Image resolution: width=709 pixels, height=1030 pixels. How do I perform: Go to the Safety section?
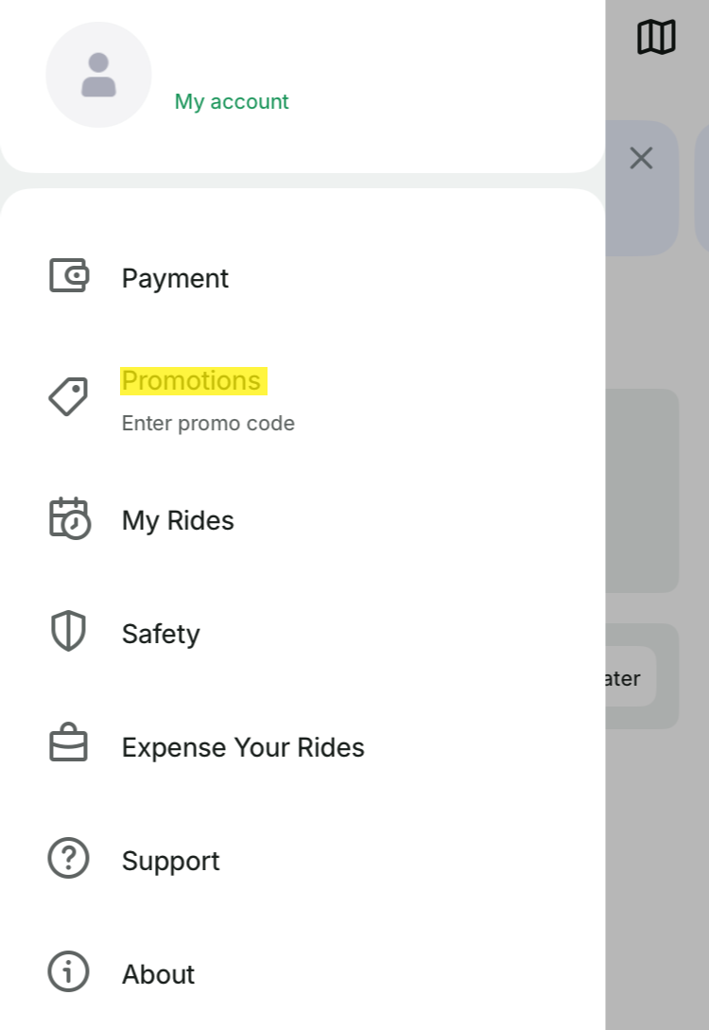[x=161, y=634]
